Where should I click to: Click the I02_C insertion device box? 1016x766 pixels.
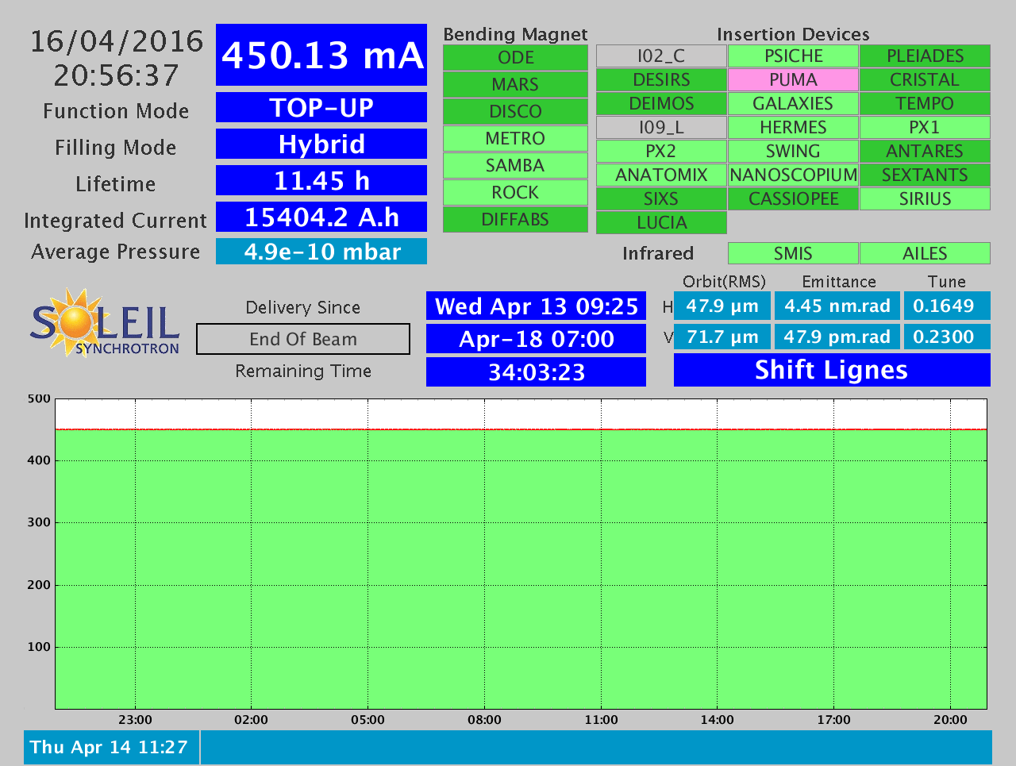click(661, 56)
